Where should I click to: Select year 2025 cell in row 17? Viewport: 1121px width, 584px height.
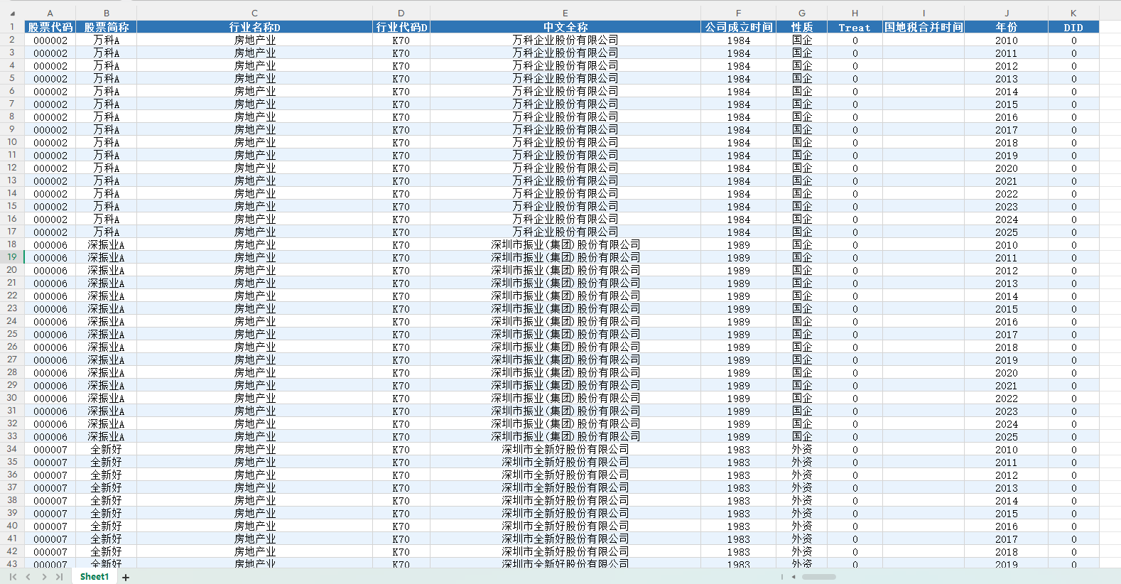pyautogui.click(x=1007, y=232)
